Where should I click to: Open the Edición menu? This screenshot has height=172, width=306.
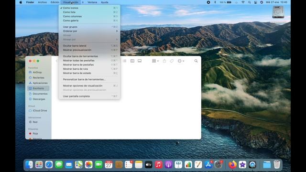55,2
